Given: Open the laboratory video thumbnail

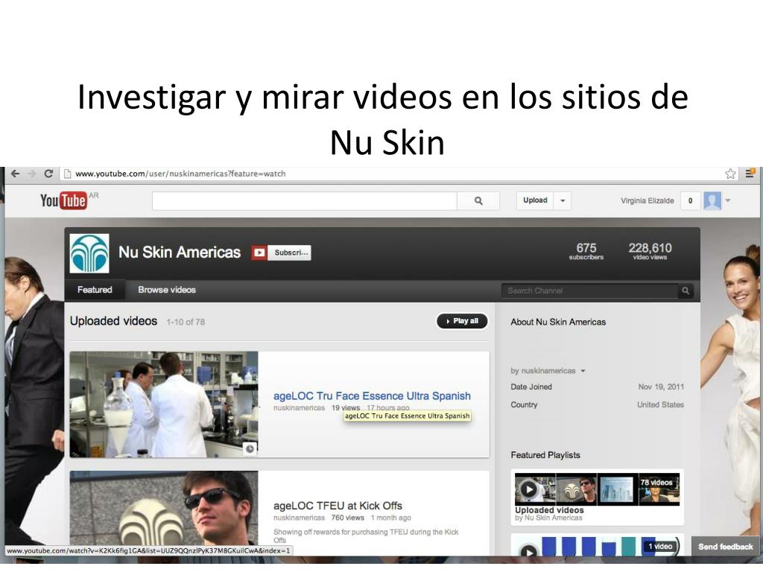Looking at the screenshot, I should (164, 404).
